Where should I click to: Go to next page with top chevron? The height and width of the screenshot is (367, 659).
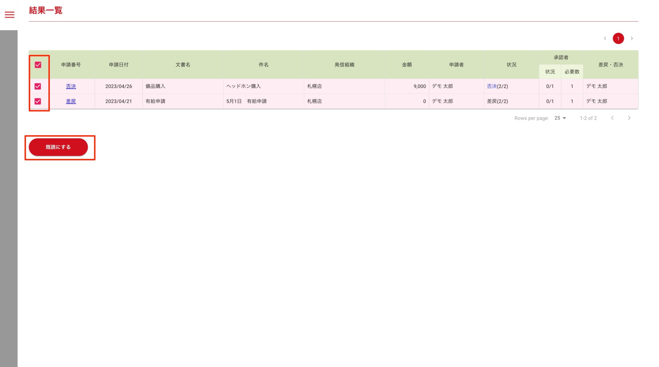tap(632, 38)
